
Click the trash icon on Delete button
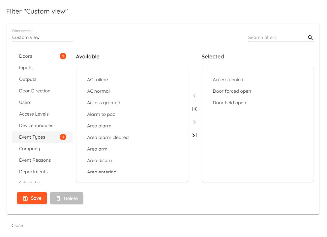pos(59,198)
